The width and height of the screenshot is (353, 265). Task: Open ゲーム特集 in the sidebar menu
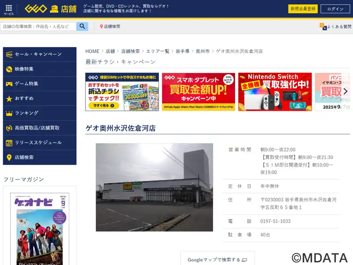[x=40, y=84]
